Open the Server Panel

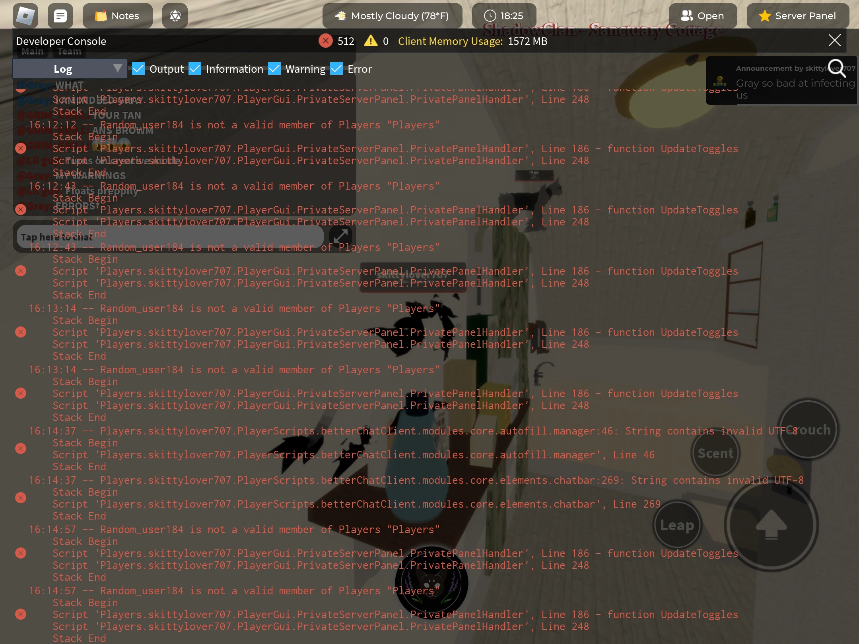798,16
